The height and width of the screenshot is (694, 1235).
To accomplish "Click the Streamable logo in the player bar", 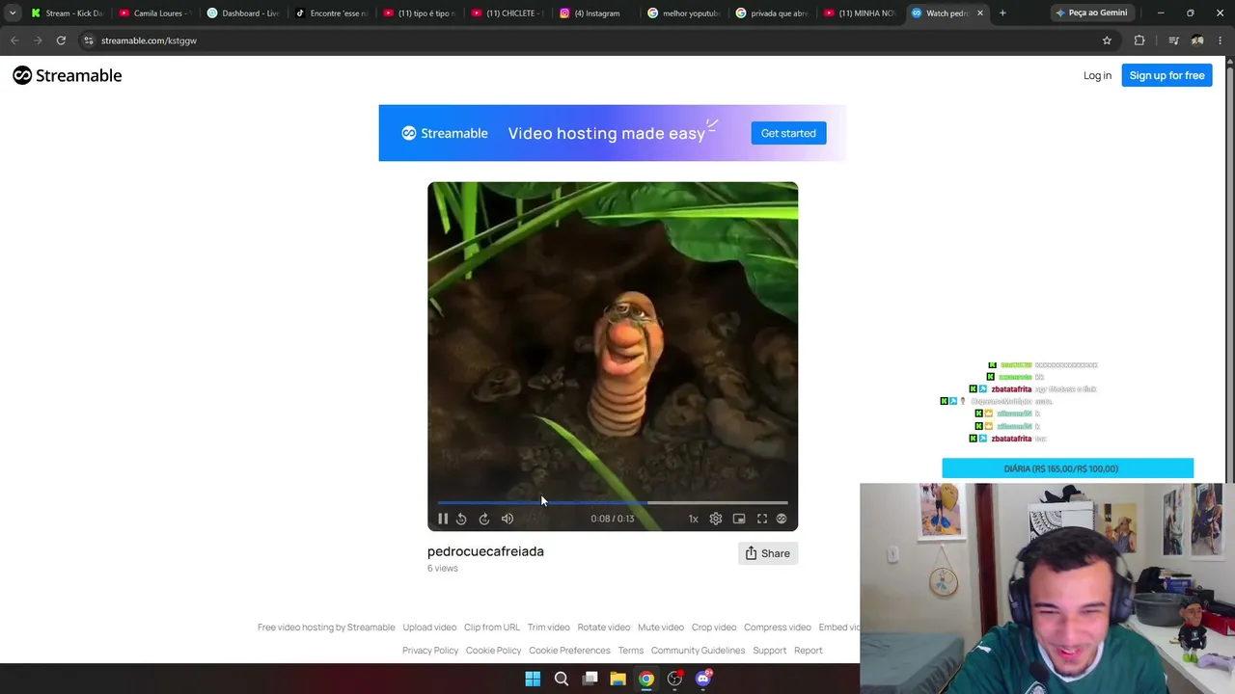I will click(782, 519).
